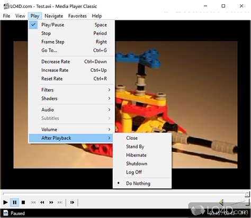
Task: Close the Media Player Classic window
Action: (x=241, y=6)
